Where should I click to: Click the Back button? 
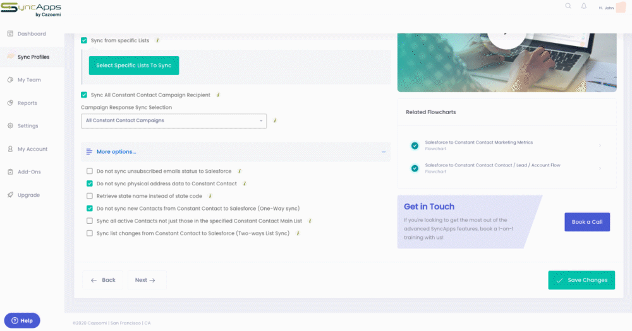pyautogui.click(x=103, y=280)
